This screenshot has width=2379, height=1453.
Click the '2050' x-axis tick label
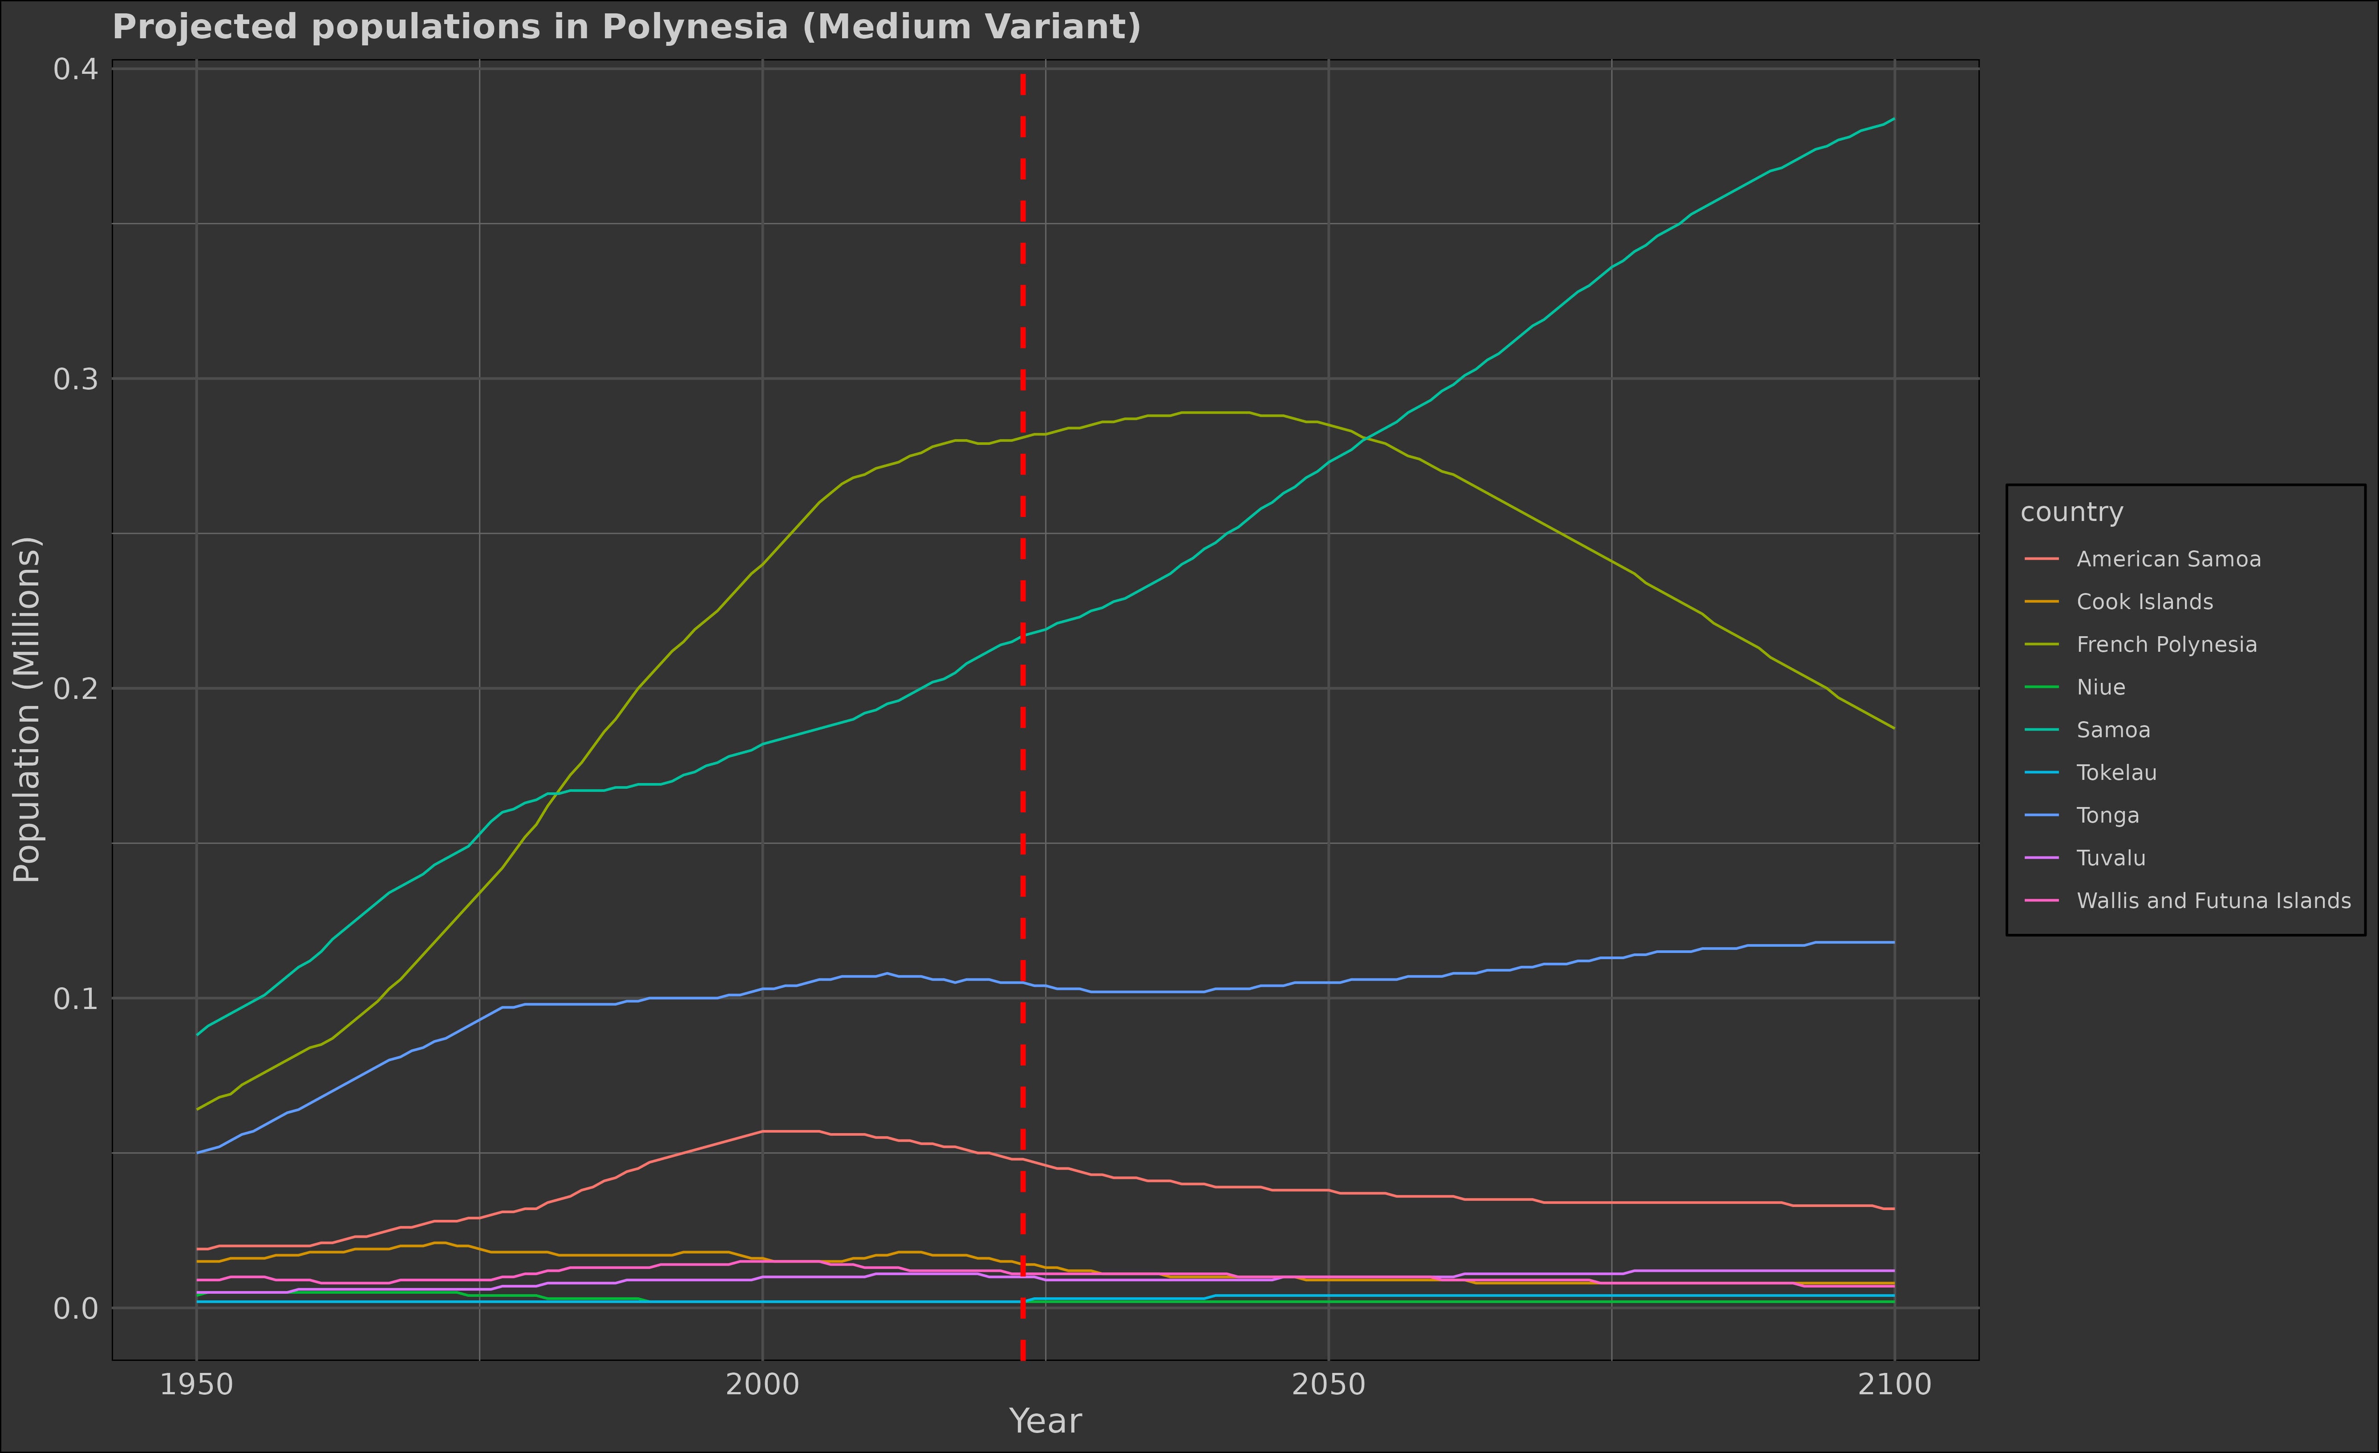[1329, 1385]
